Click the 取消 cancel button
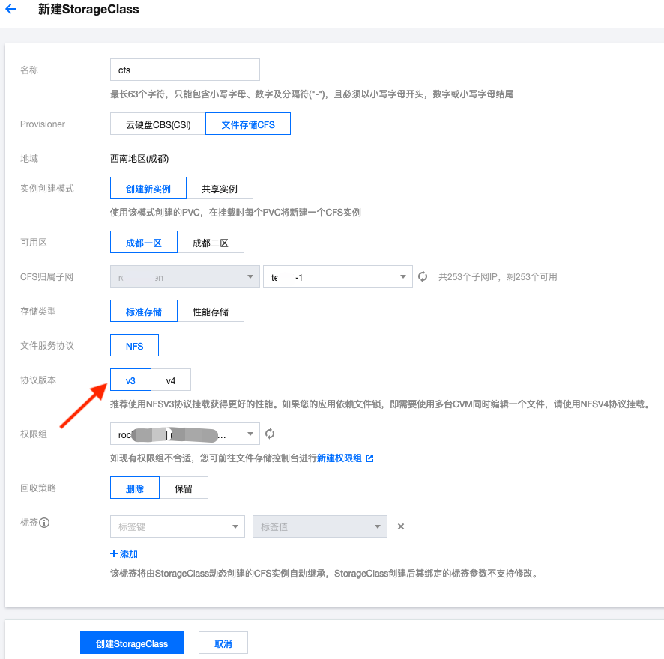 click(223, 642)
